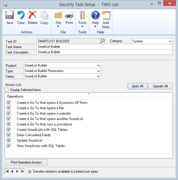The width and height of the screenshot is (178, 180).
Task: Click into the Task ID field
Action: tap(68, 41)
